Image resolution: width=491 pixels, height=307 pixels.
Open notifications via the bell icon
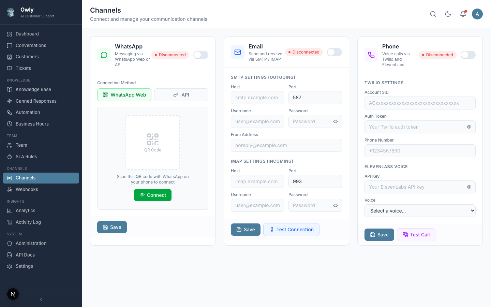463,14
